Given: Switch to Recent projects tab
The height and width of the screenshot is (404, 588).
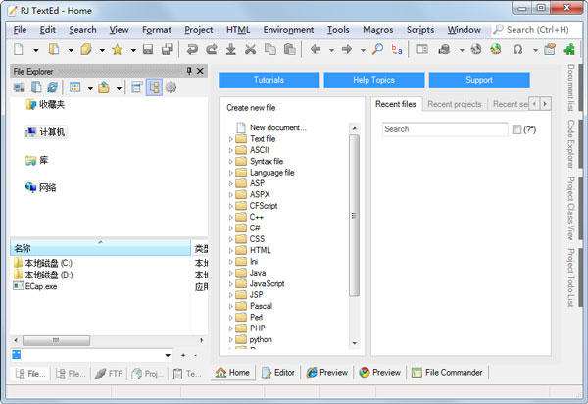Looking at the screenshot, I should tap(455, 104).
